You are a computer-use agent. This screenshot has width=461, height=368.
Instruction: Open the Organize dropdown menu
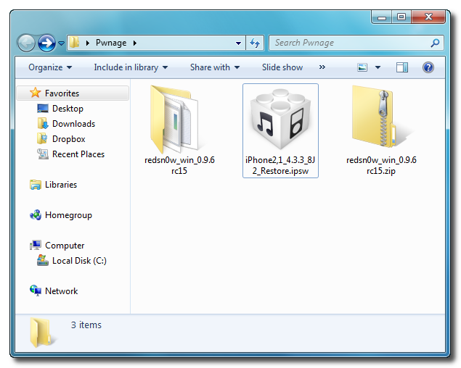50,67
